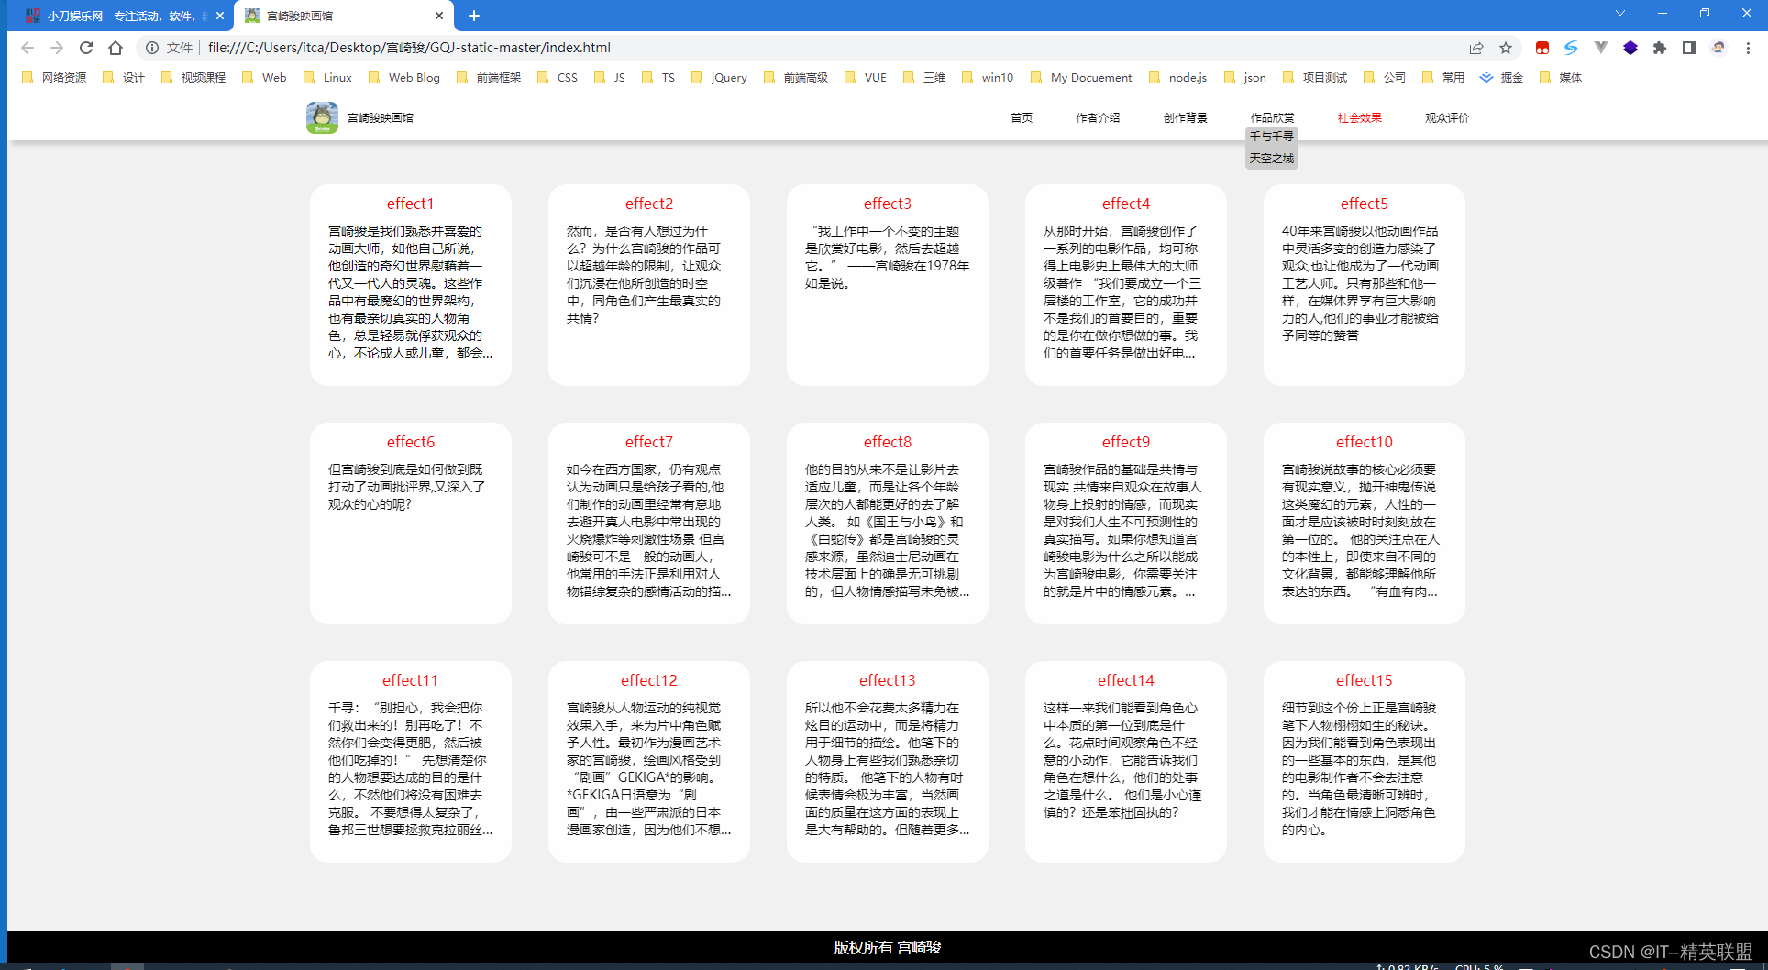Open the extensions puzzle icon
This screenshot has width=1768, height=970.
1660,48
